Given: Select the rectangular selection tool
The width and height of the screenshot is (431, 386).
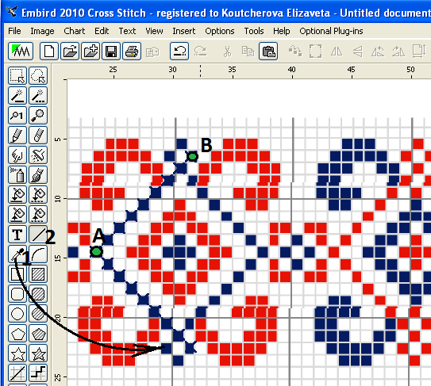Looking at the screenshot, I should tap(17, 75).
